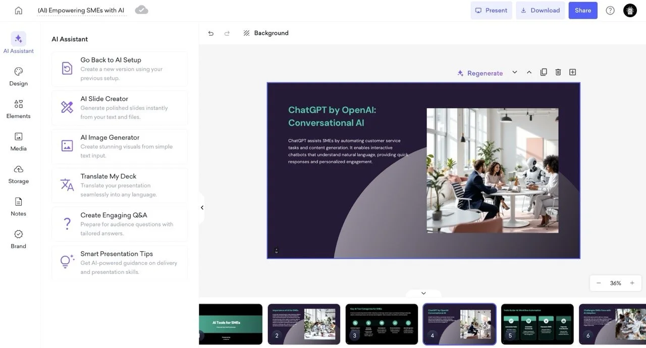Zoom in with the plus button
The image size is (646, 348).
[x=632, y=283]
